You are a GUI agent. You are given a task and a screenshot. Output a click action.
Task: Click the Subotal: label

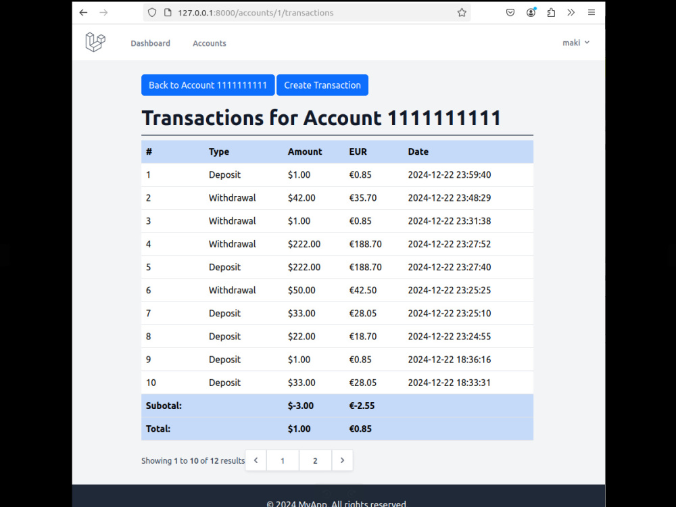[164, 406]
